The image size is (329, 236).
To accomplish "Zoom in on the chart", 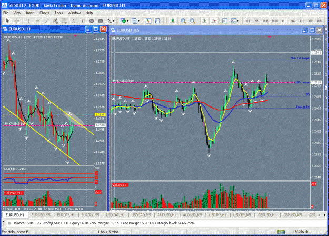I will pyautogui.click(x=183, y=20).
